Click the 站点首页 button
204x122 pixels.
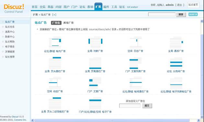click(x=193, y=5)
